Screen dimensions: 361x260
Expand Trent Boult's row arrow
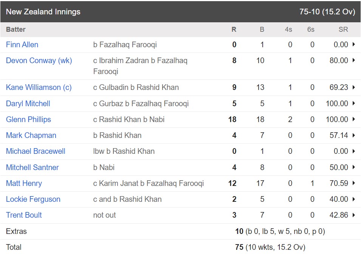point(354,215)
